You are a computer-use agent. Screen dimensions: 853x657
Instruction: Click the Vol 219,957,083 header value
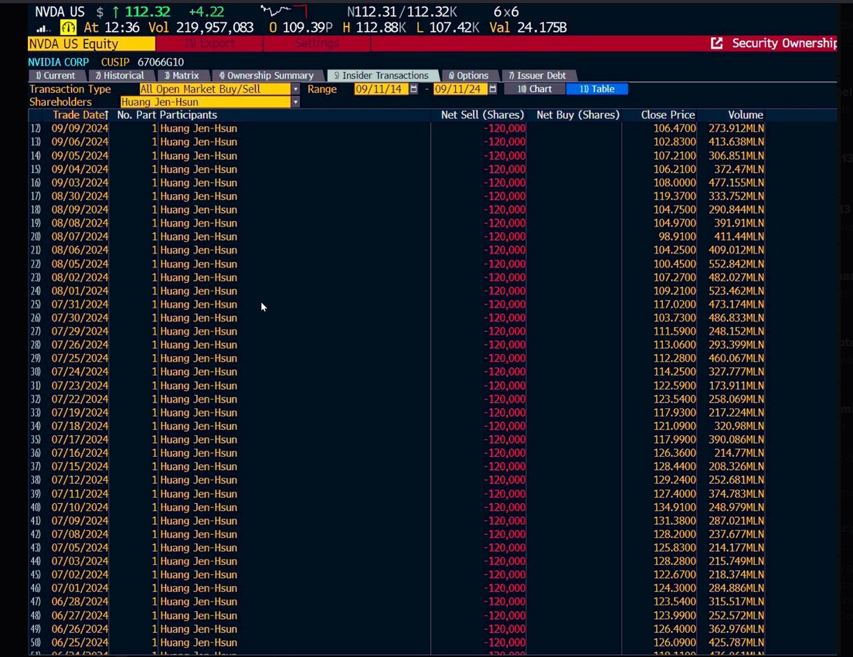click(x=201, y=27)
